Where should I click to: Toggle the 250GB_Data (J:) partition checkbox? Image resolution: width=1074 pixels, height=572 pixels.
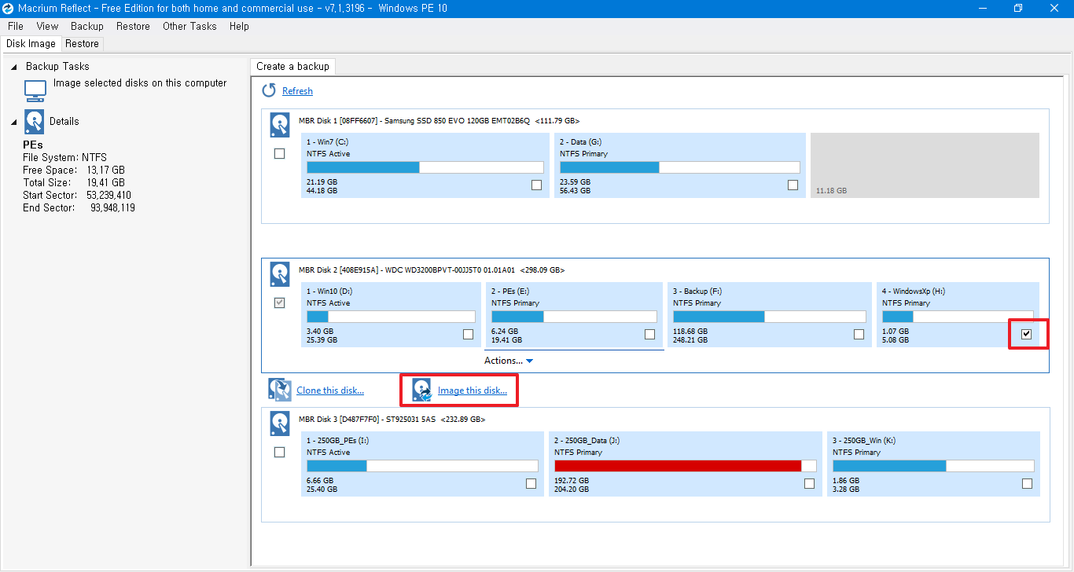(810, 484)
